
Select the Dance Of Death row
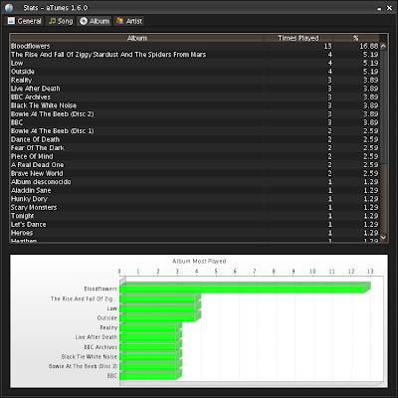pos(195,139)
